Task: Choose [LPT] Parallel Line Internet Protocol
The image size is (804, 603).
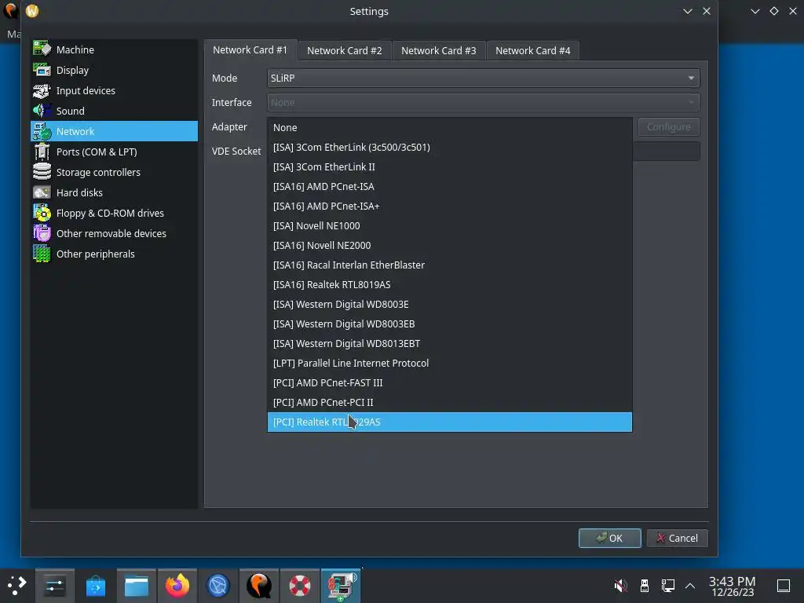Action: (450, 363)
